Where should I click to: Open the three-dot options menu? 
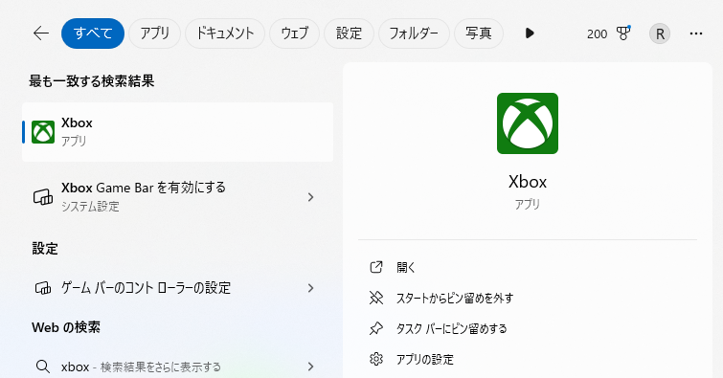coord(696,33)
